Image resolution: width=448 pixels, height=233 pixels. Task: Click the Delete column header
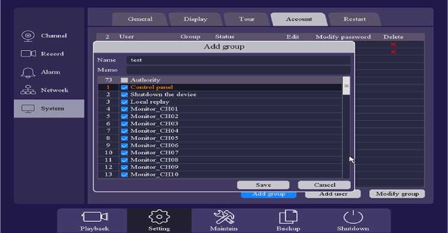(x=393, y=37)
